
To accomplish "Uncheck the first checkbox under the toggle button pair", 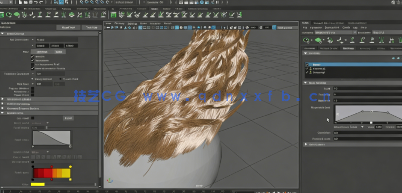I will (x=32, y=56).
